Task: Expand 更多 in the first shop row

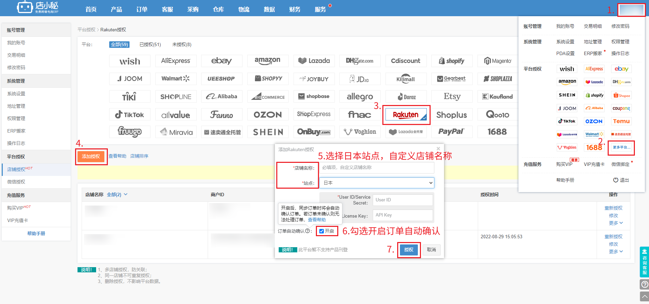Action: [616, 223]
